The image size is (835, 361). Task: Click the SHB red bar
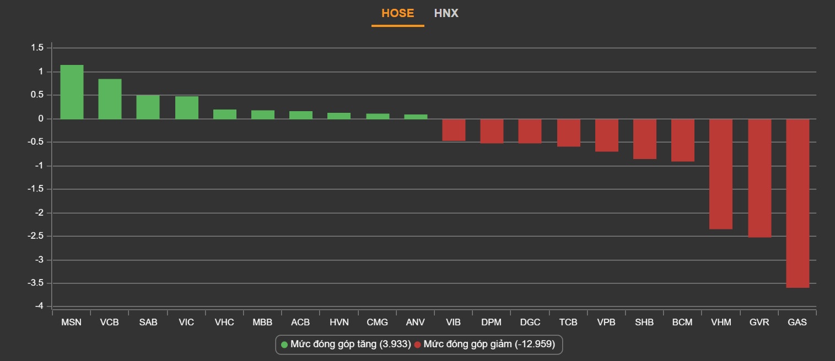pyautogui.click(x=644, y=139)
